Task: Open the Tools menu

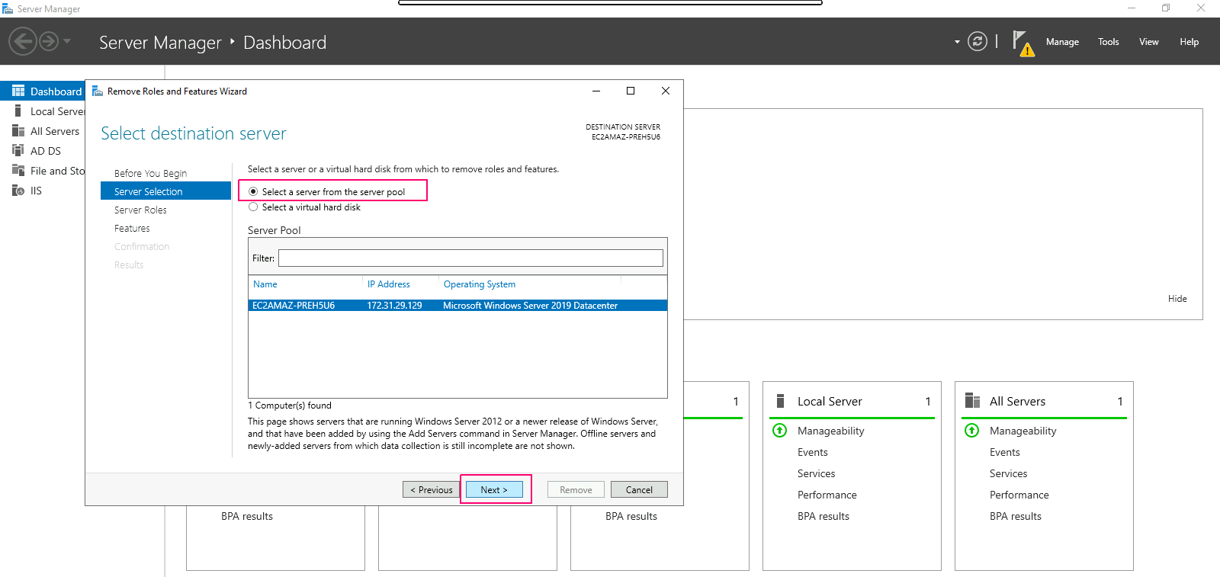Action: (1109, 42)
